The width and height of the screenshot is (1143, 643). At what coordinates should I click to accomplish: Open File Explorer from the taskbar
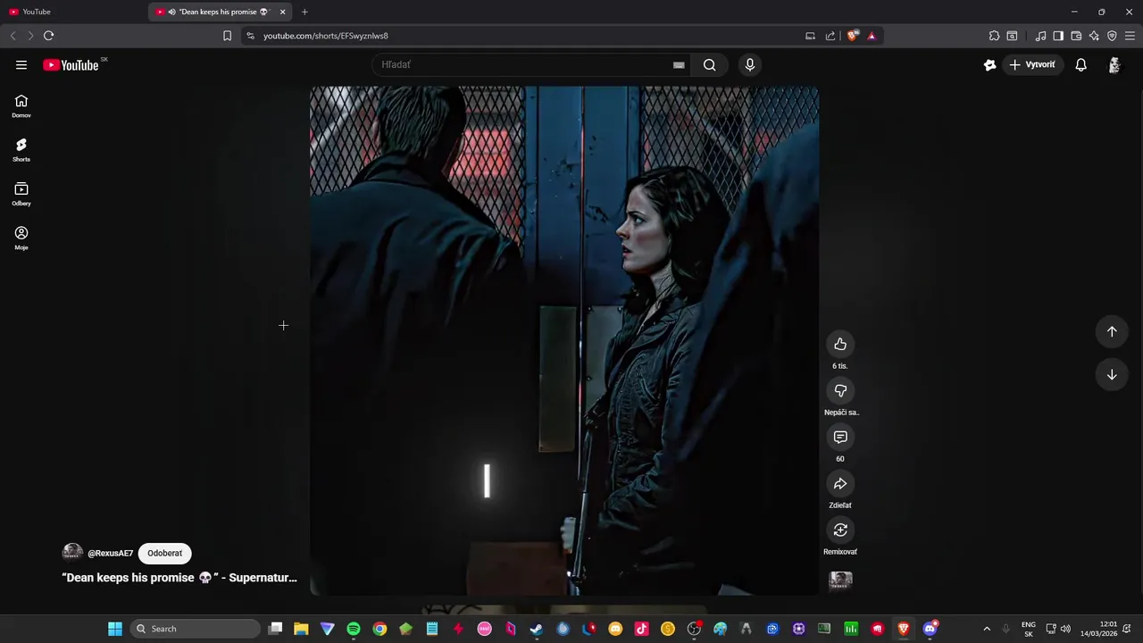coord(301,629)
